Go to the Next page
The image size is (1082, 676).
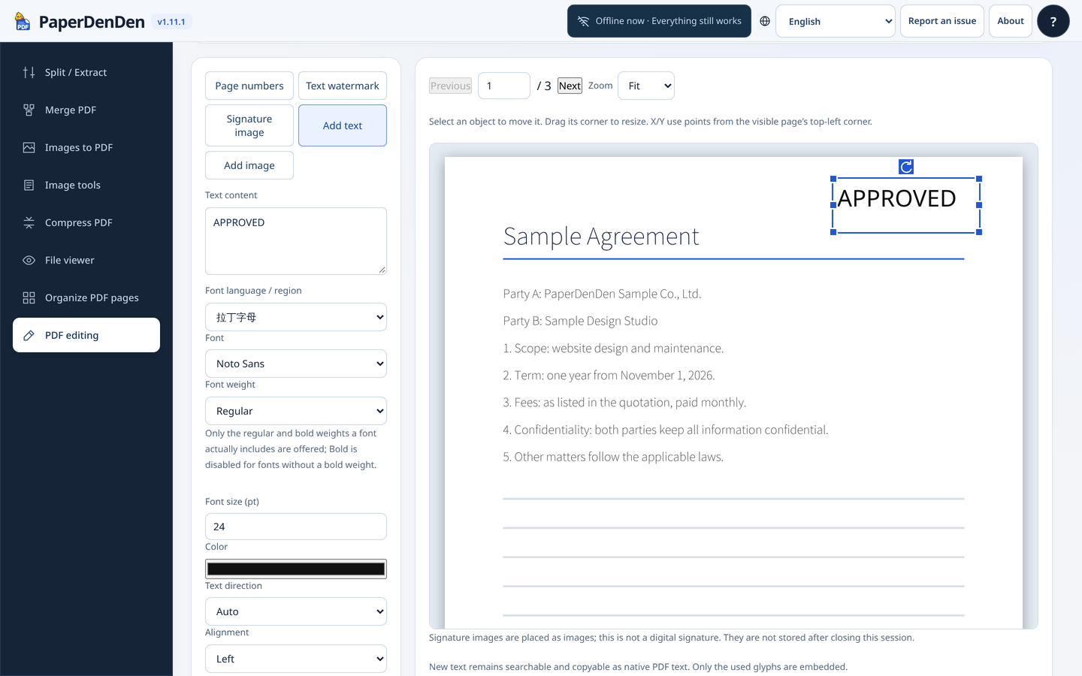[570, 86]
